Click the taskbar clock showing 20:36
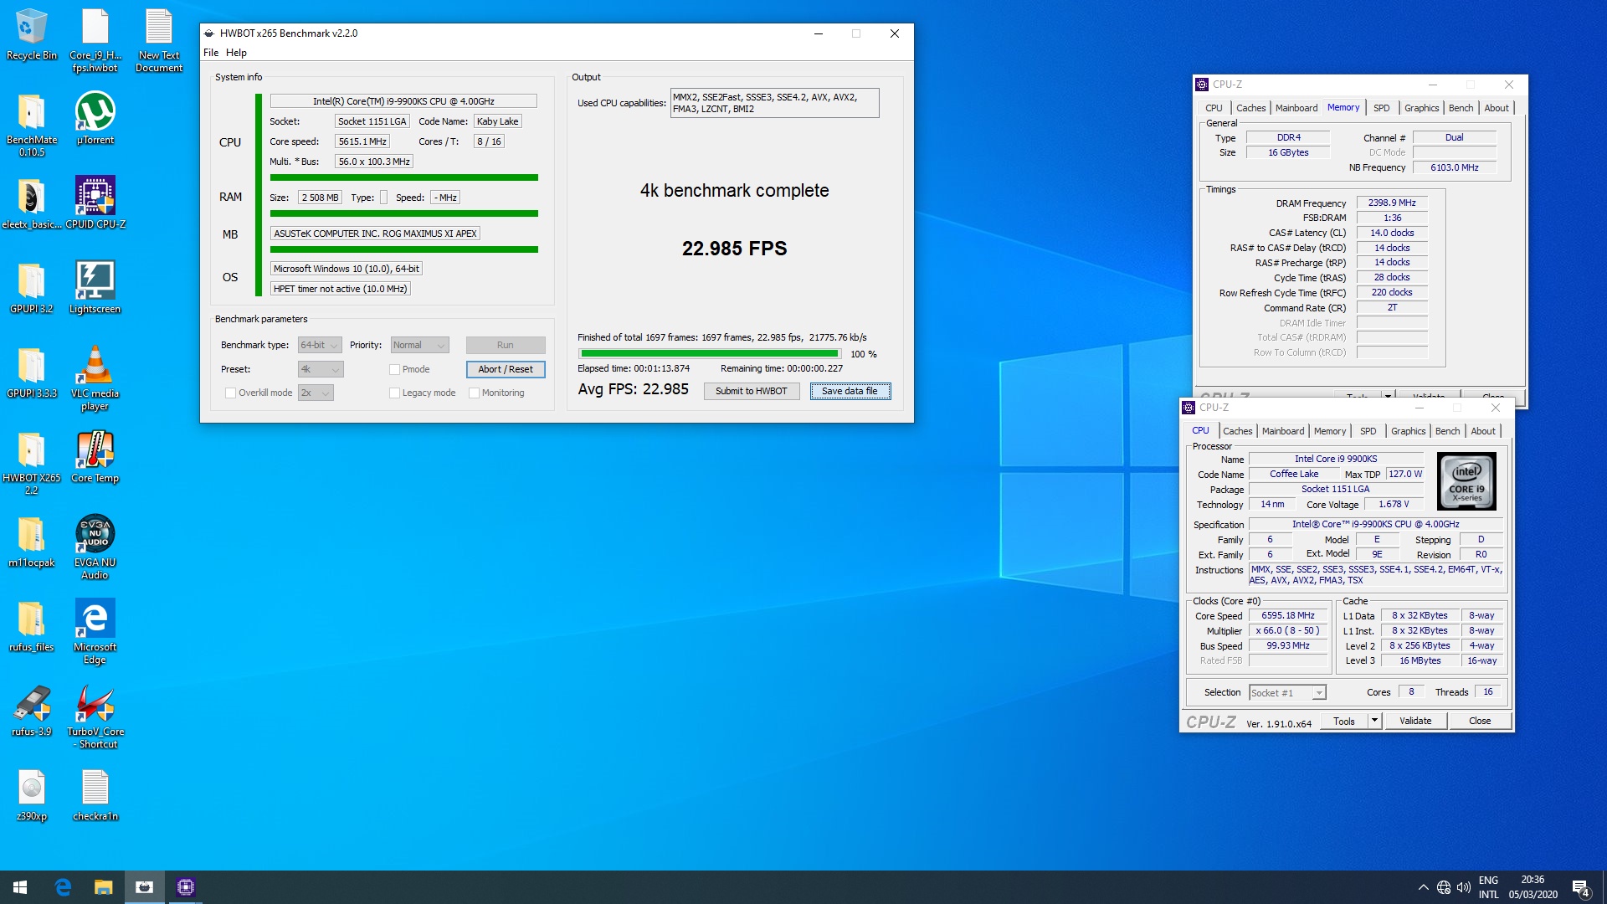The height and width of the screenshot is (904, 1607). (1533, 887)
